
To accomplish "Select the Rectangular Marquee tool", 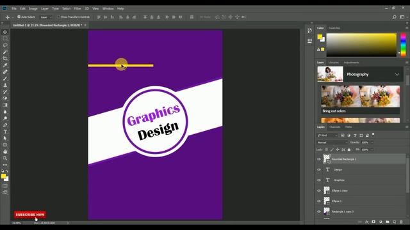I will [5, 38].
